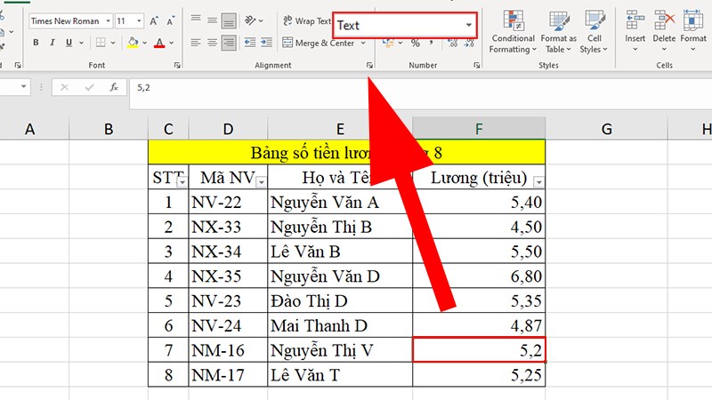
Task: Open Clipboard dialog launcher
Action: click(18, 65)
